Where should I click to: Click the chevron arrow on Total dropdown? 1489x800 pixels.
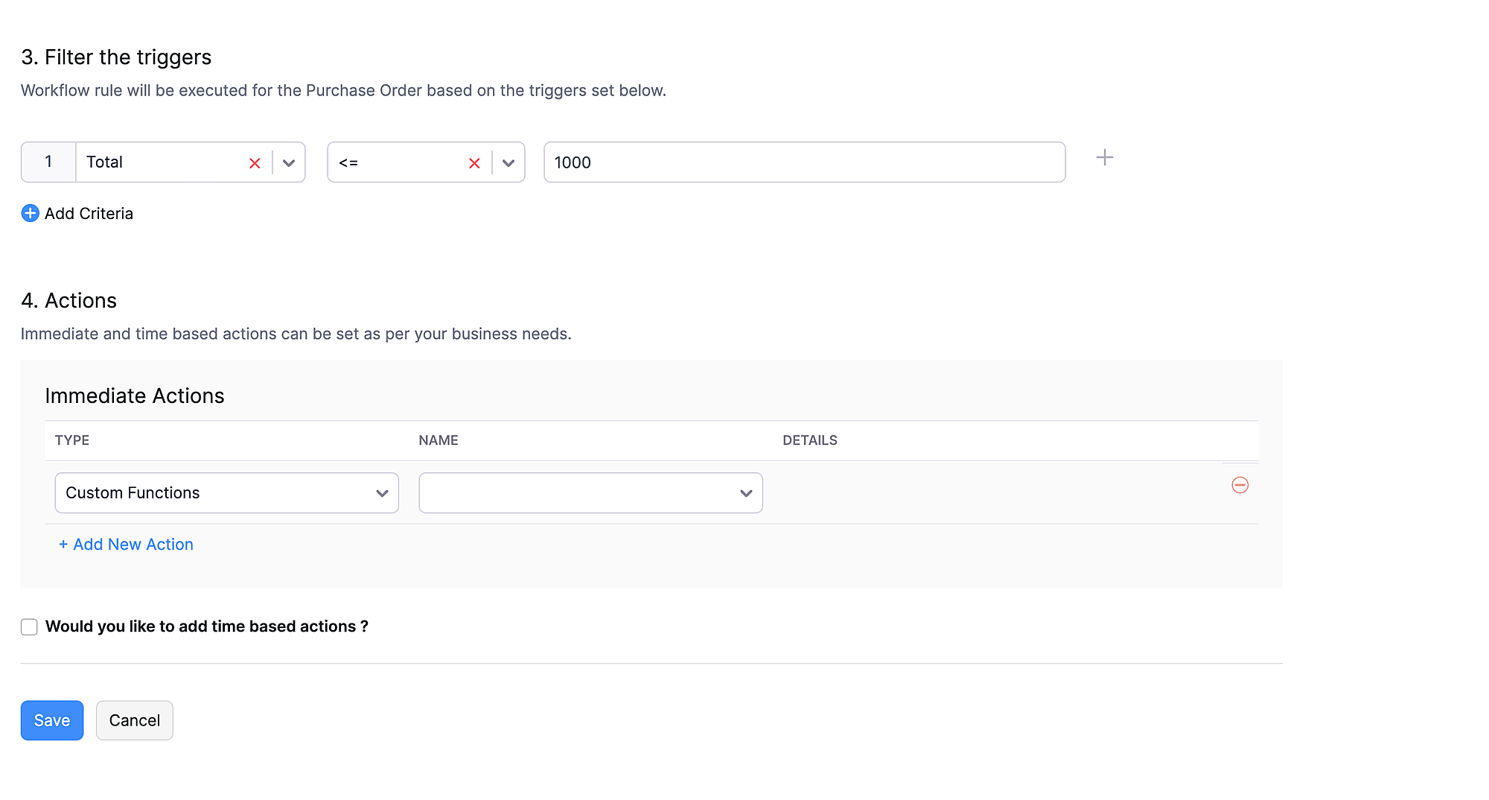(289, 163)
